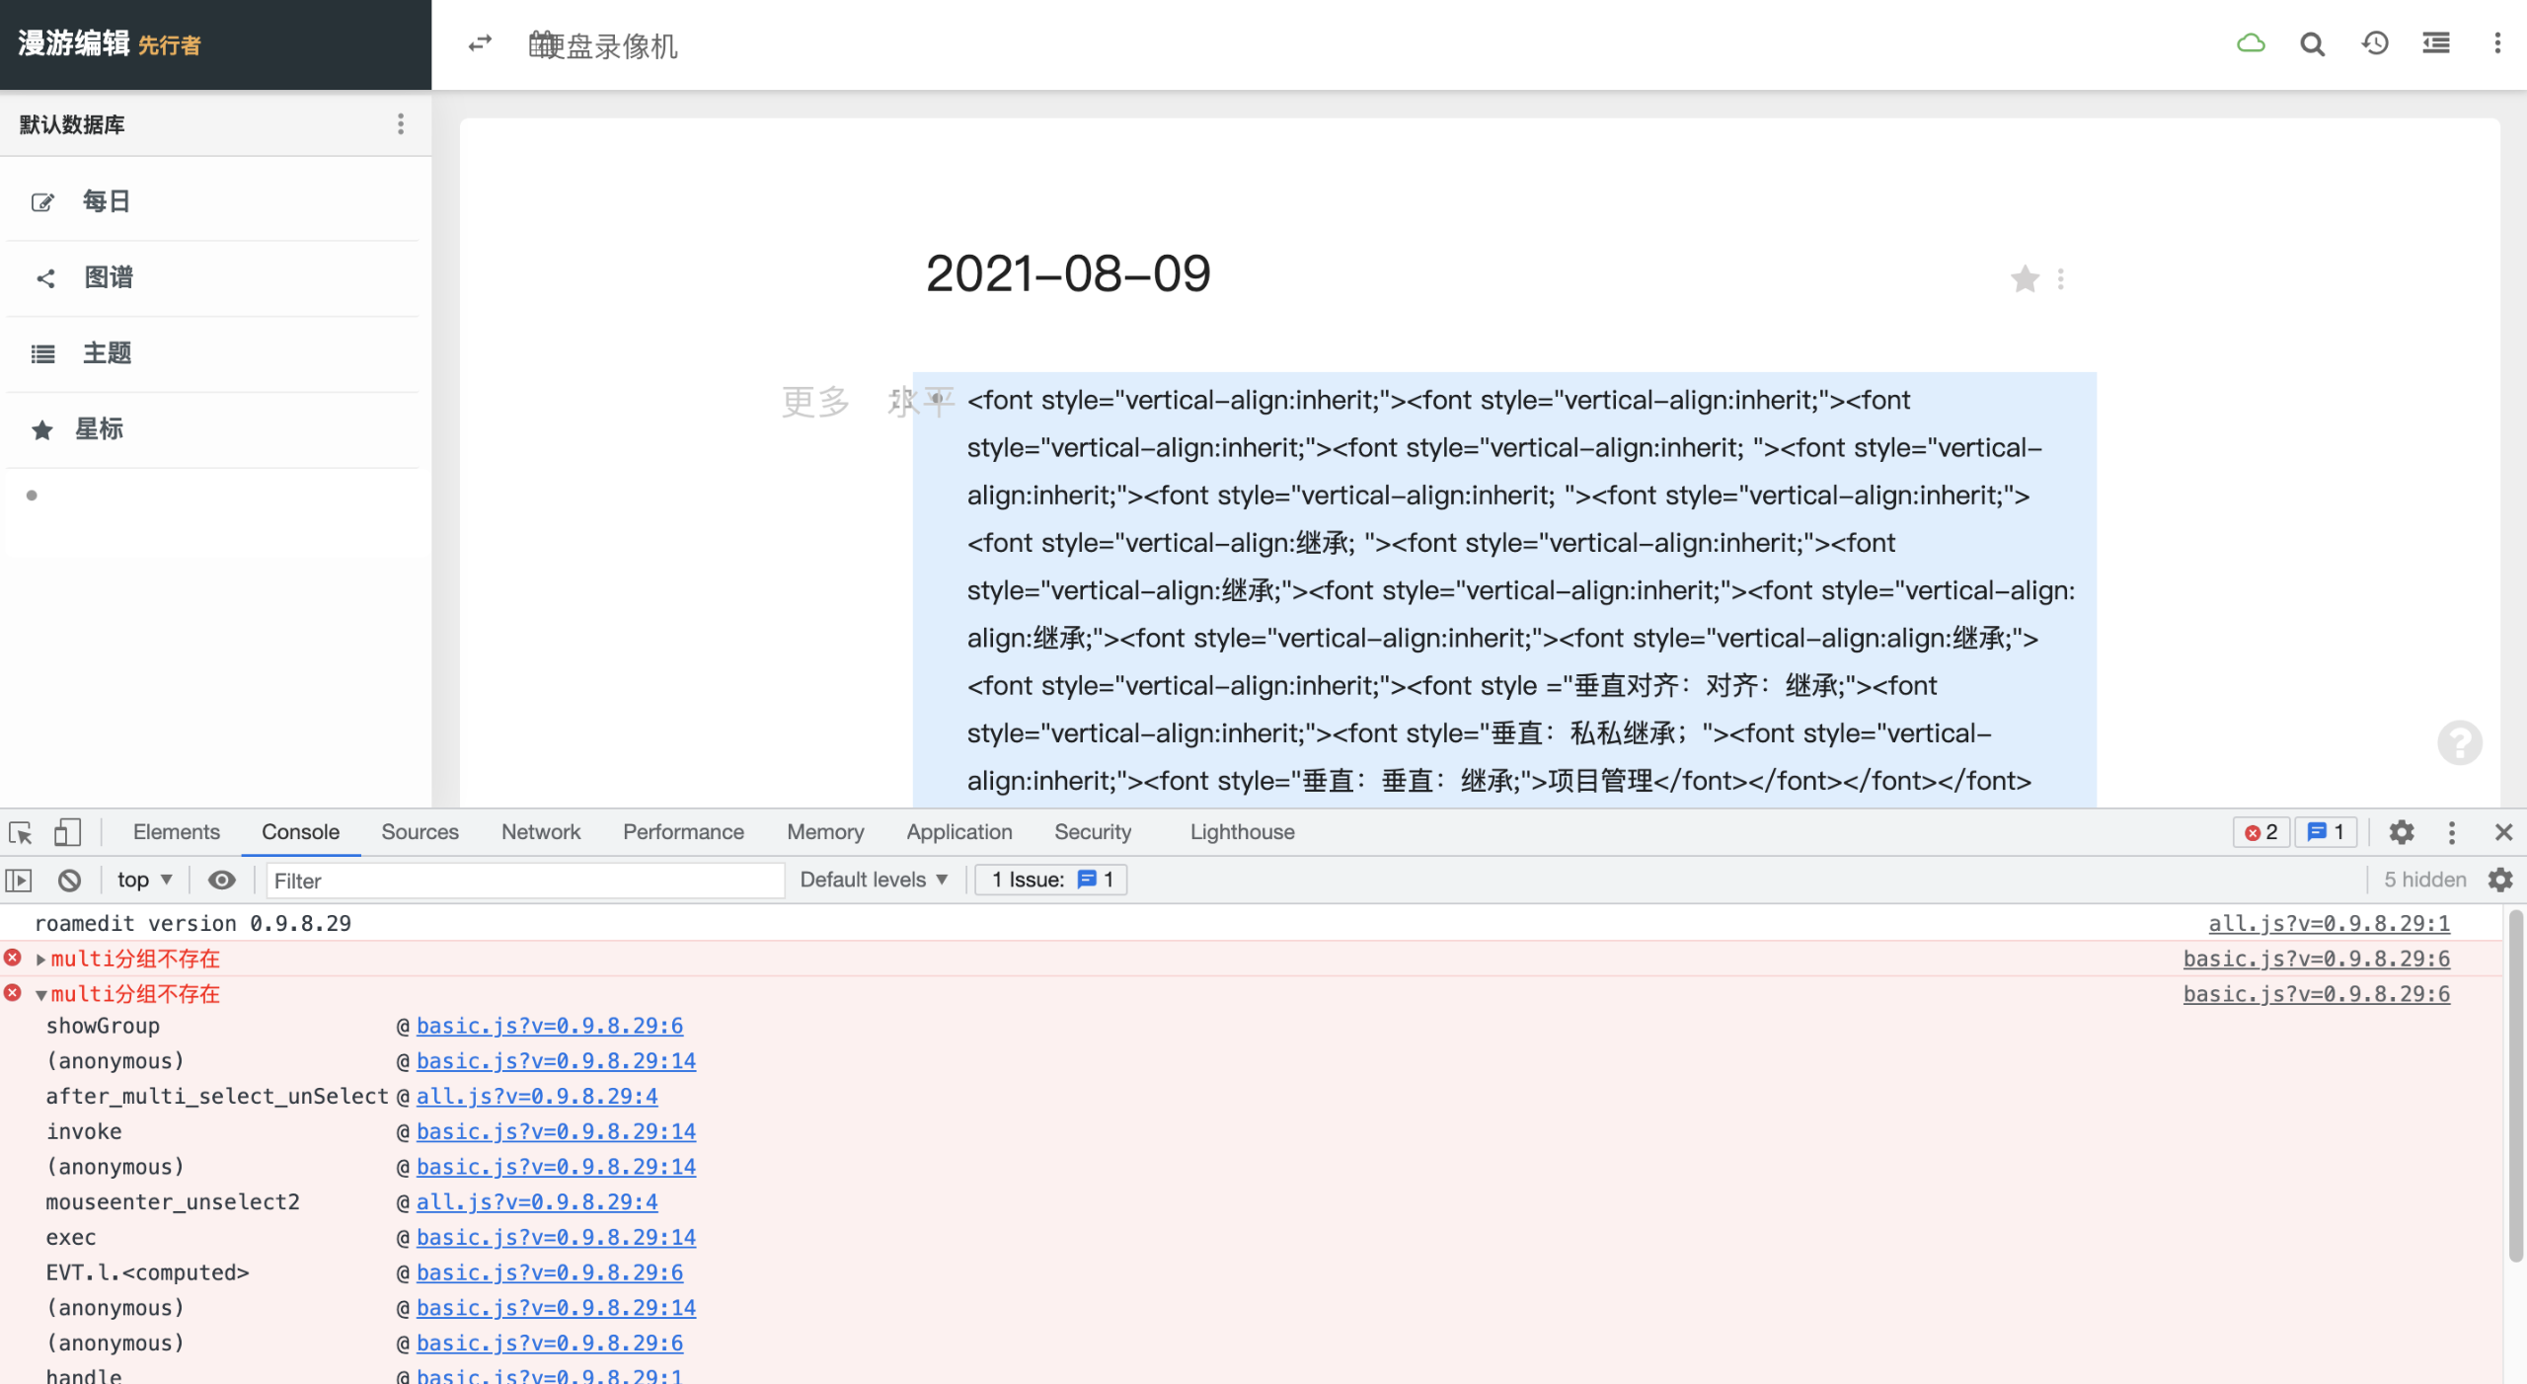Open the 默认数据库 options menu
Image resolution: width=2527 pixels, height=1384 pixels.
pyautogui.click(x=401, y=124)
